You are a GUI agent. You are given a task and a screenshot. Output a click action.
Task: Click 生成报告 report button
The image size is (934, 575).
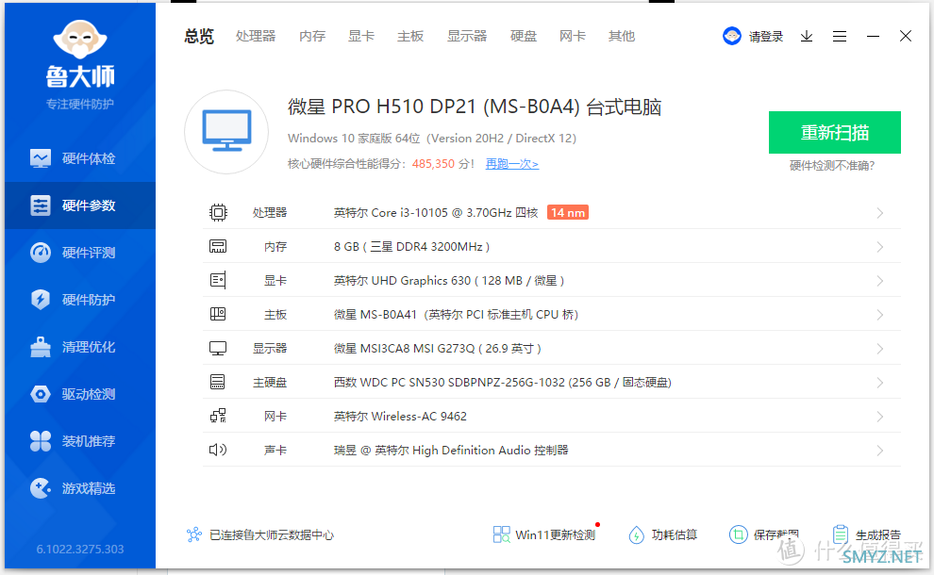[x=867, y=534]
